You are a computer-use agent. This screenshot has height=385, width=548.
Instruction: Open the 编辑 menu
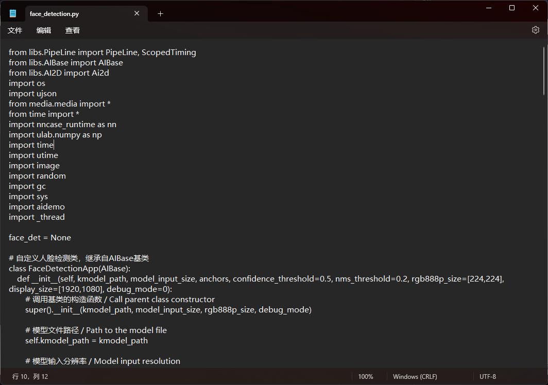click(x=44, y=30)
